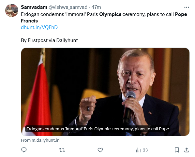Like the tweet with heart icon
Image resolution: width=195 pixels, height=157 pixels.
tap(100, 150)
